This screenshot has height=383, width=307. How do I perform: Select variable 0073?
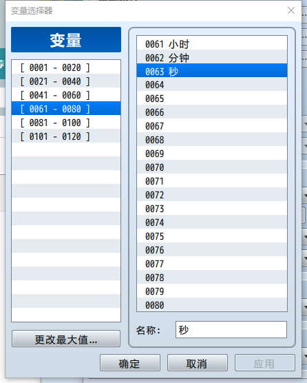[212, 208]
